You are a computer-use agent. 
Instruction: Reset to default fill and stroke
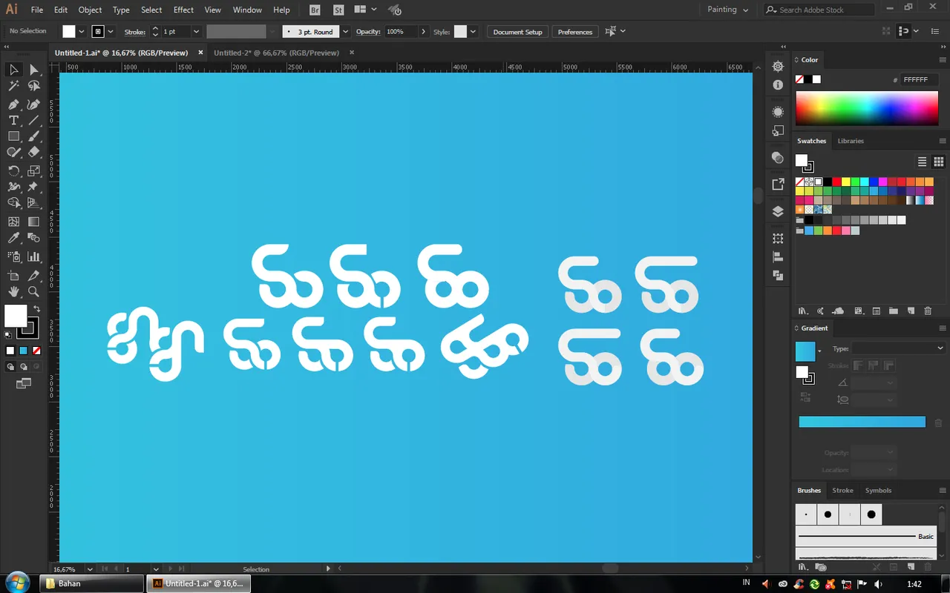(x=8, y=335)
